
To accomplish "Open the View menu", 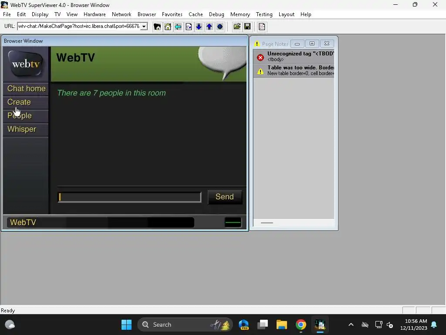I will coord(72,14).
